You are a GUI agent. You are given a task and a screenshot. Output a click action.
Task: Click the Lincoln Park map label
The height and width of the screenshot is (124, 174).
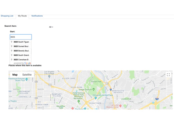[126, 99]
